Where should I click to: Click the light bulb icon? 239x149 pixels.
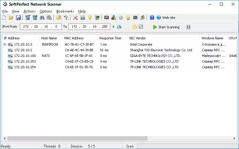[90, 18]
